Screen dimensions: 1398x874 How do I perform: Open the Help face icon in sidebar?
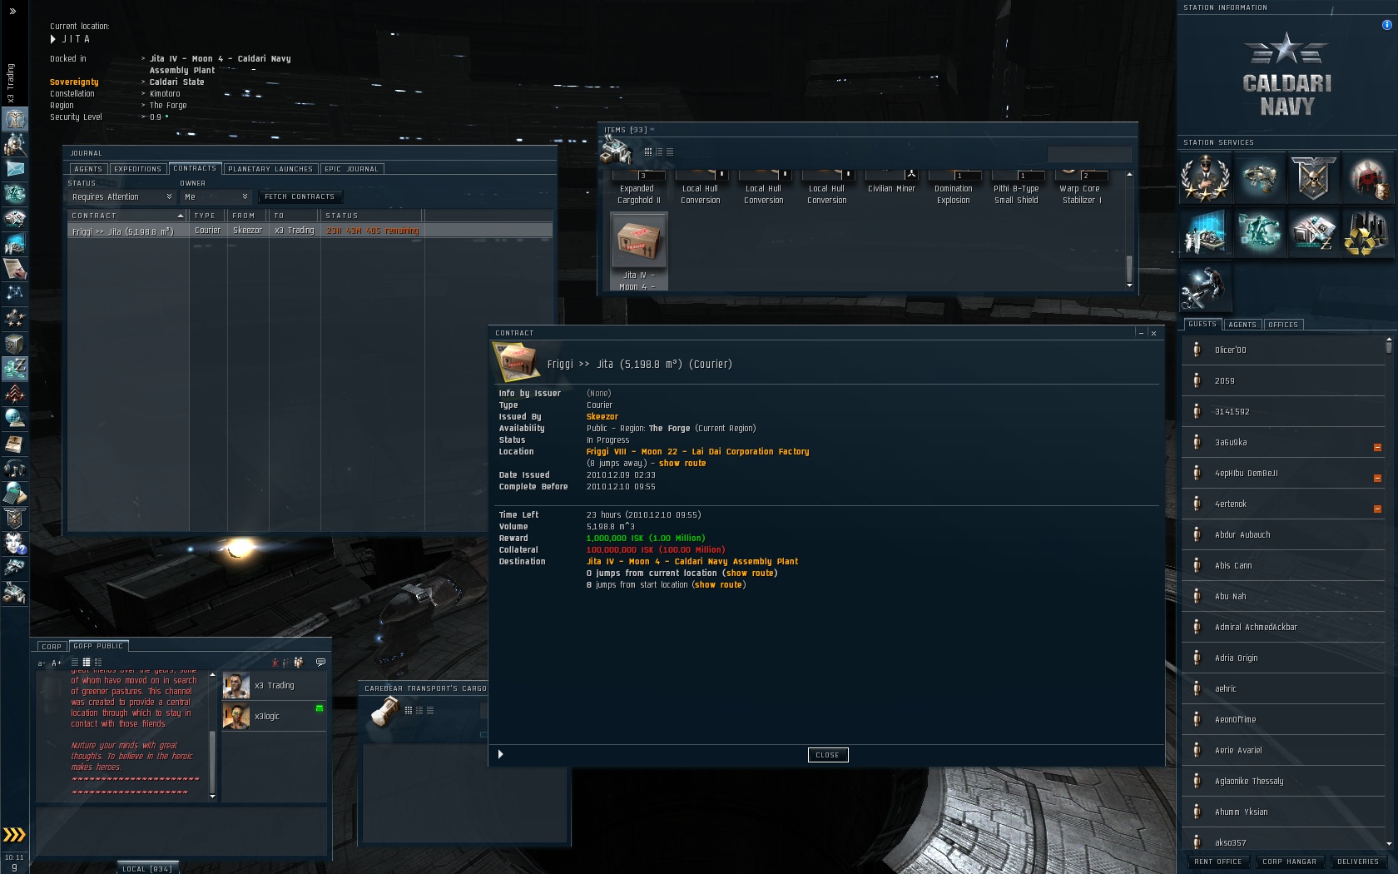(x=14, y=544)
